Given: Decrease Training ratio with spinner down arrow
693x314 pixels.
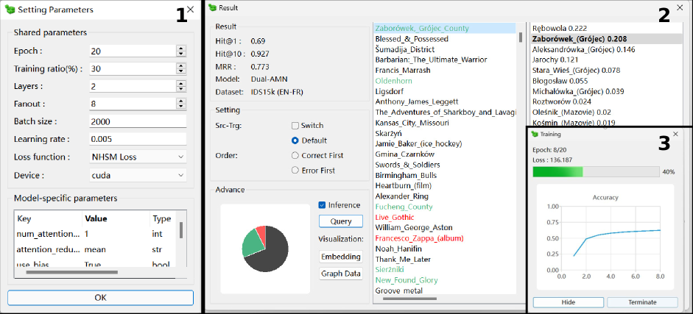Looking at the screenshot, I should (181, 71).
